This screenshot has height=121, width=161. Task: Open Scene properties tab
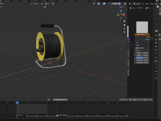[x=156, y=50]
